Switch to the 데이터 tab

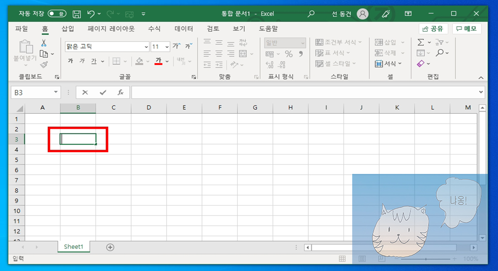point(183,28)
